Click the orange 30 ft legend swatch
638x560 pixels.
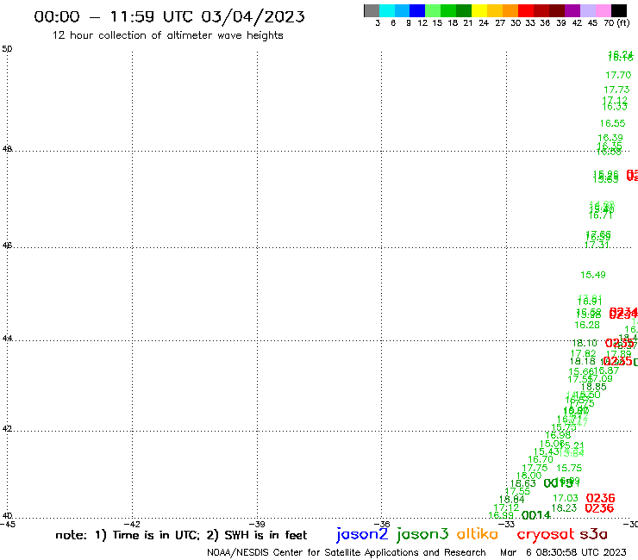click(510, 11)
